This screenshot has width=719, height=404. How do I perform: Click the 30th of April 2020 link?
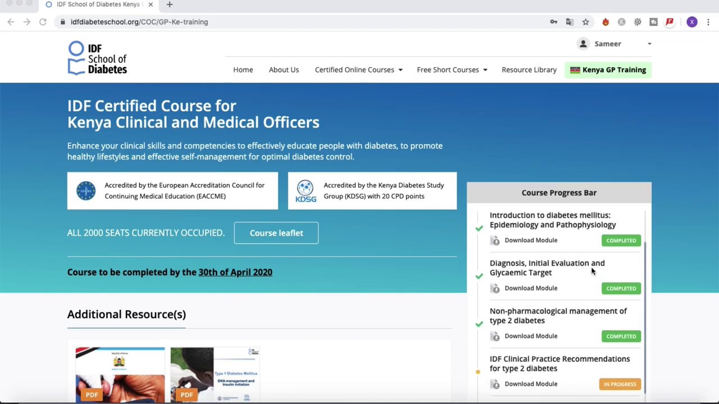235,272
